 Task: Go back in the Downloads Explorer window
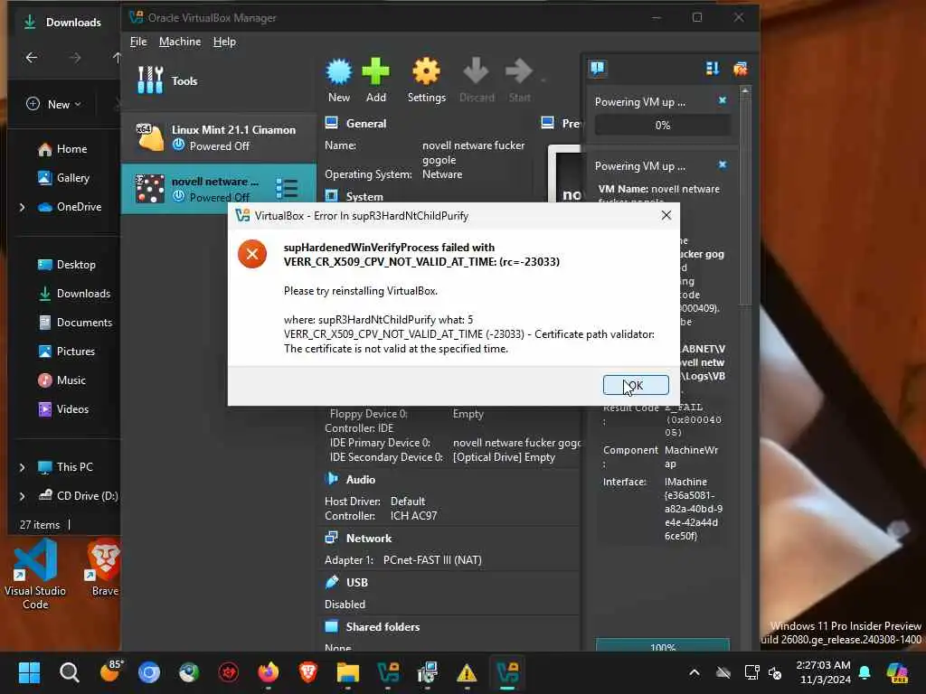pos(32,57)
